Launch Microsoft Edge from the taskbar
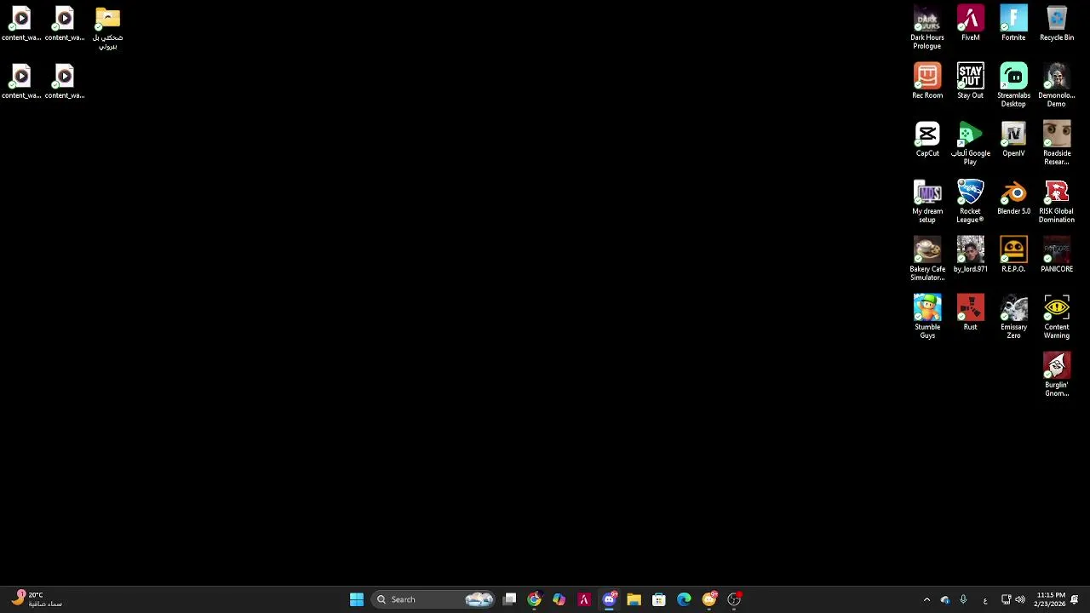This screenshot has width=1090, height=613. click(684, 599)
